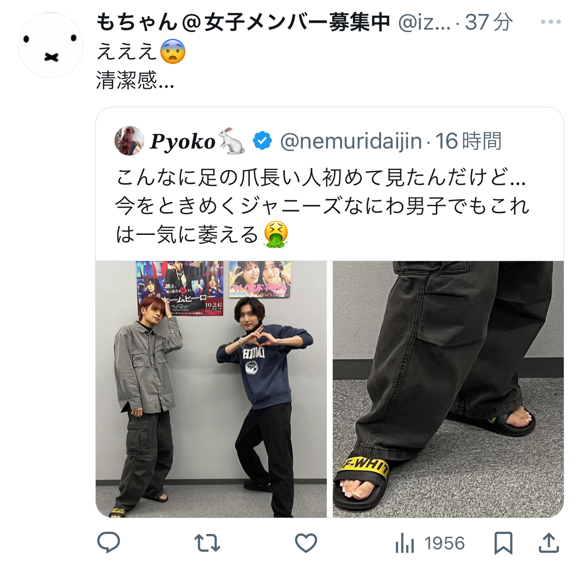Open the reply comment icon
This screenshot has height=569, width=582.
click(x=109, y=543)
